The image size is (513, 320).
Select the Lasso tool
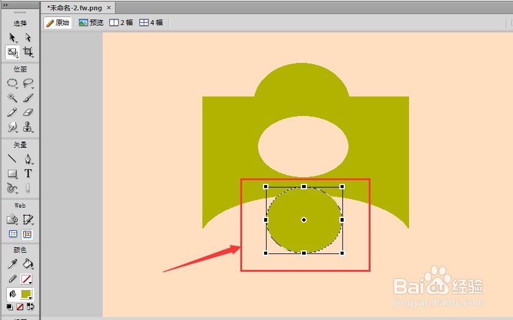coord(28,83)
